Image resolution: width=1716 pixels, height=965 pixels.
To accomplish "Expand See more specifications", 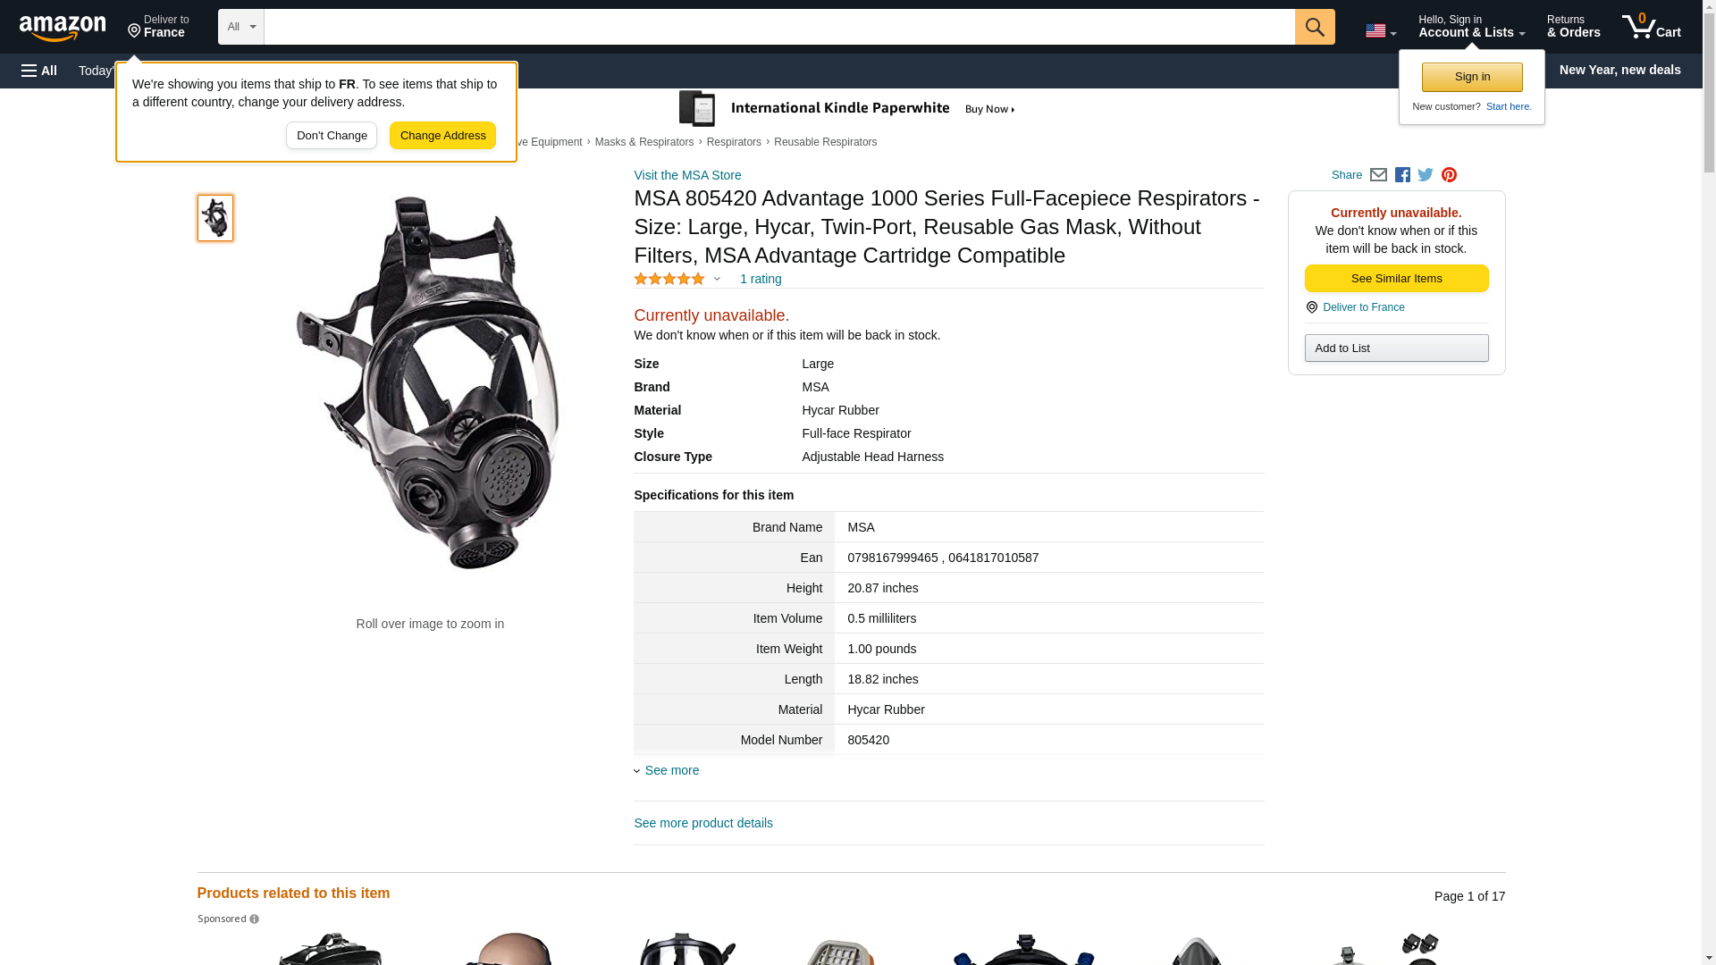I will click(671, 770).
